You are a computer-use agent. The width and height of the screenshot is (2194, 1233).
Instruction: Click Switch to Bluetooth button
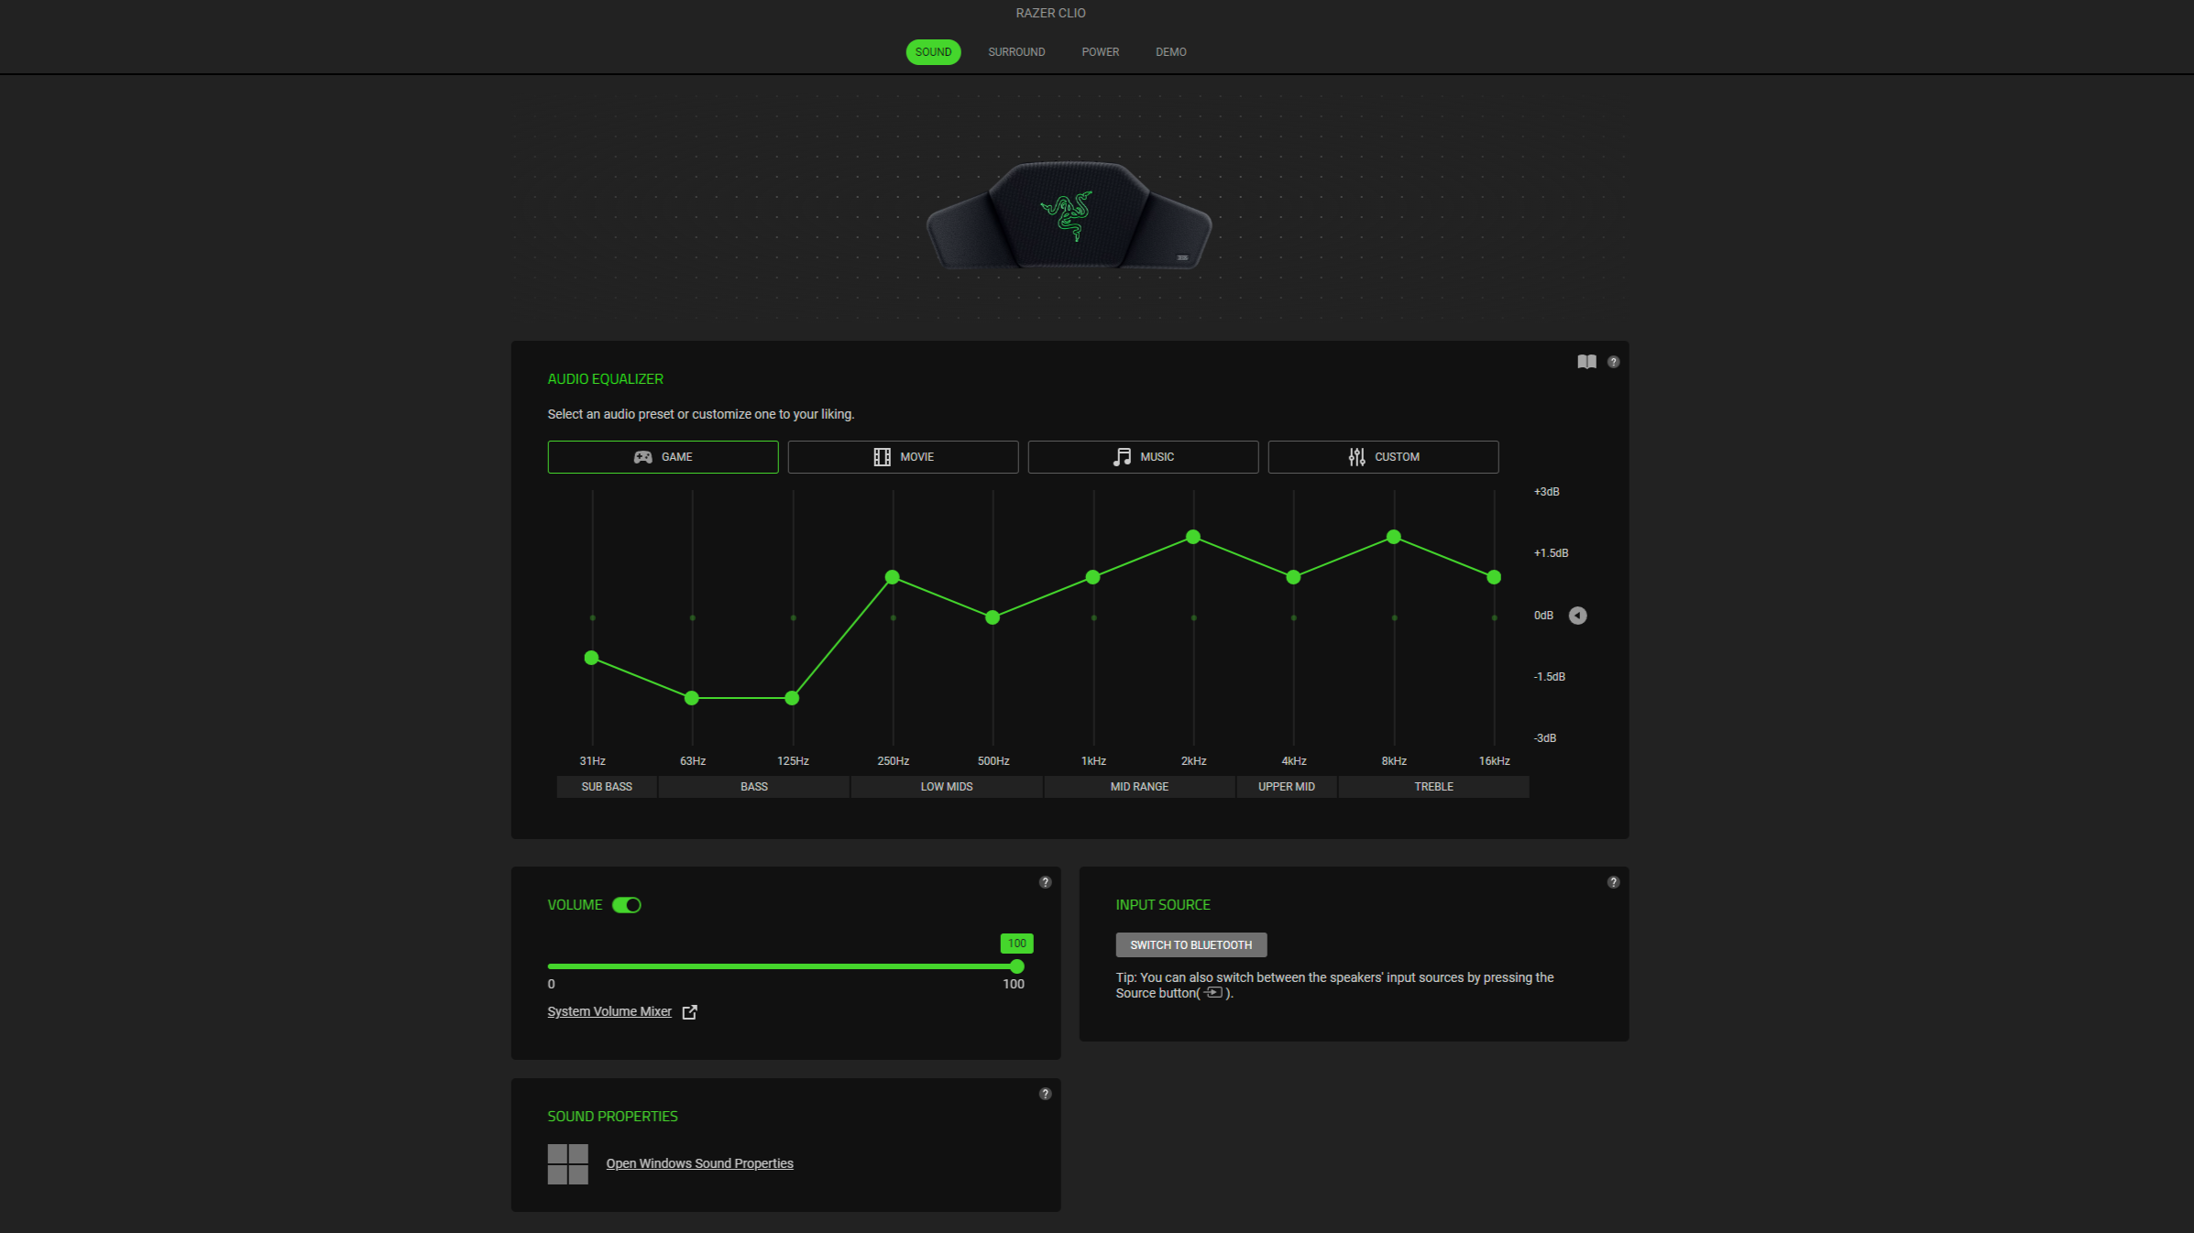1190,945
